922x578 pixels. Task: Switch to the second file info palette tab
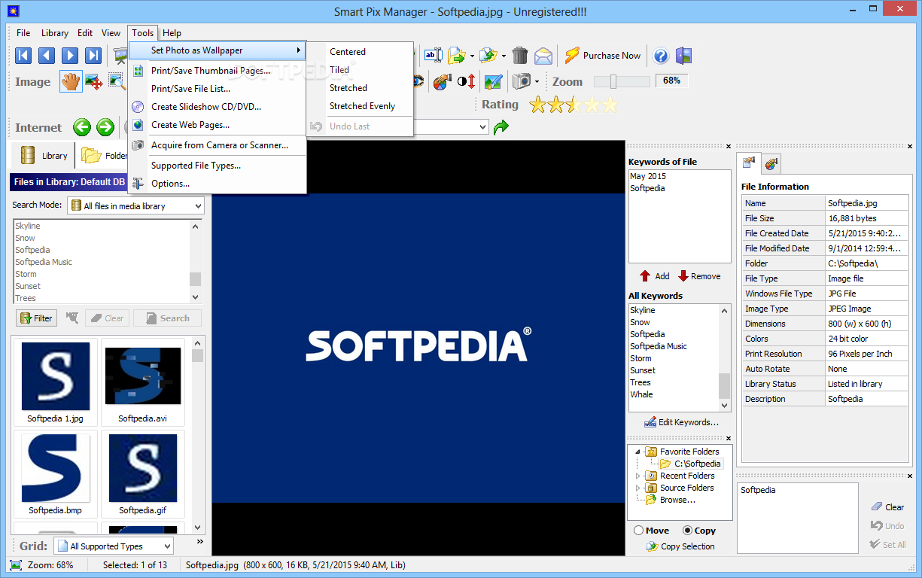tap(771, 163)
